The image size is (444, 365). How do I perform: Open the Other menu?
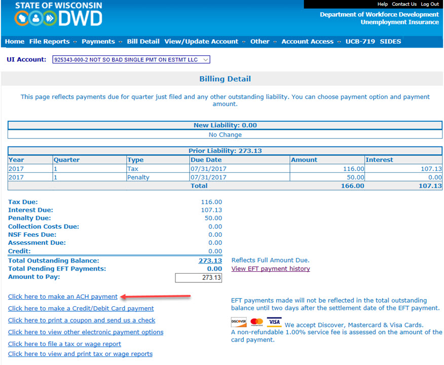coord(263,42)
